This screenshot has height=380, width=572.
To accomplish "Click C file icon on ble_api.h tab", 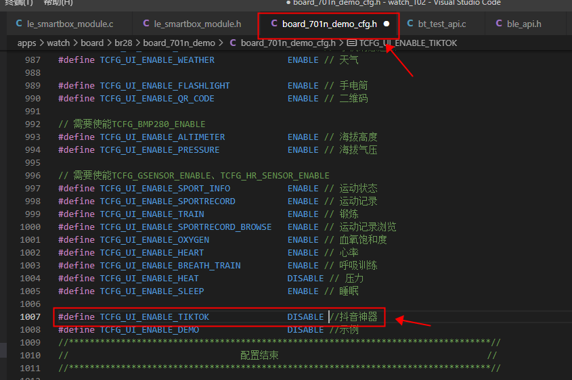I will 499,24.
